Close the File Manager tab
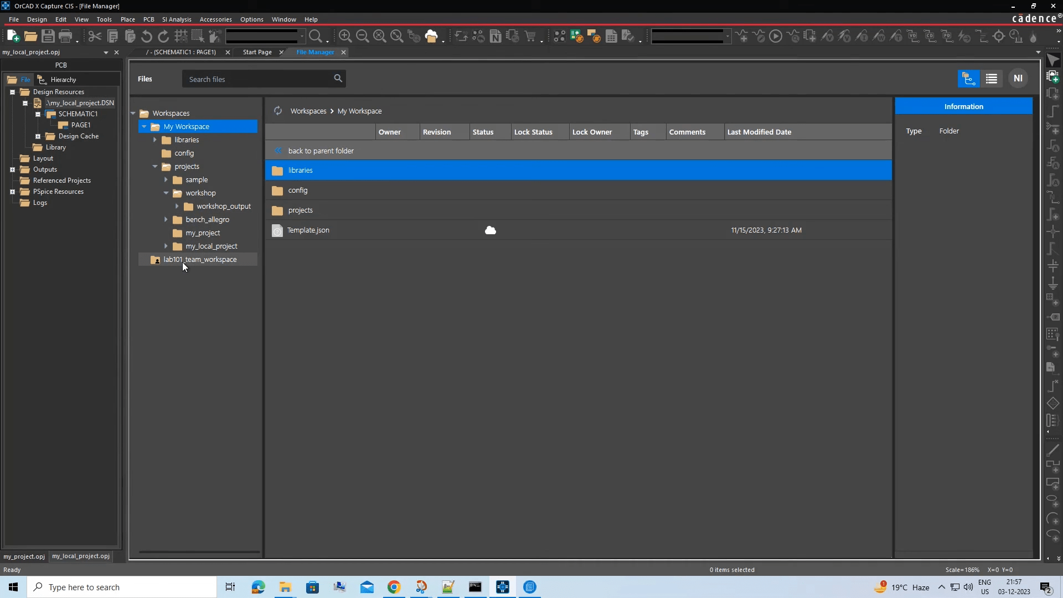This screenshot has height=598, width=1063. (343, 52)
